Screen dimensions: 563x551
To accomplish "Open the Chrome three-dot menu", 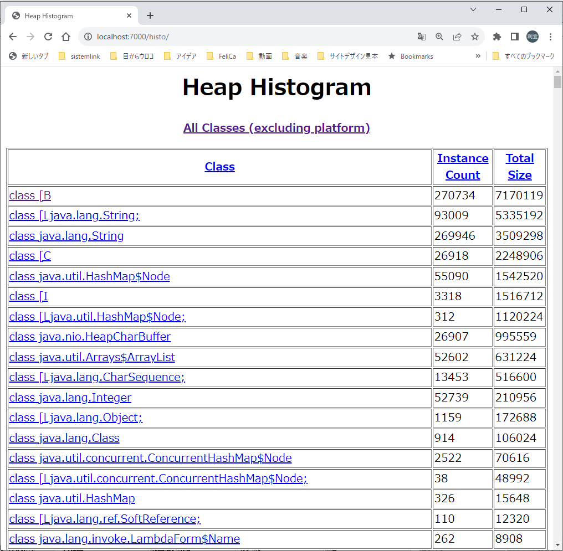I will (x=550, y=36).
